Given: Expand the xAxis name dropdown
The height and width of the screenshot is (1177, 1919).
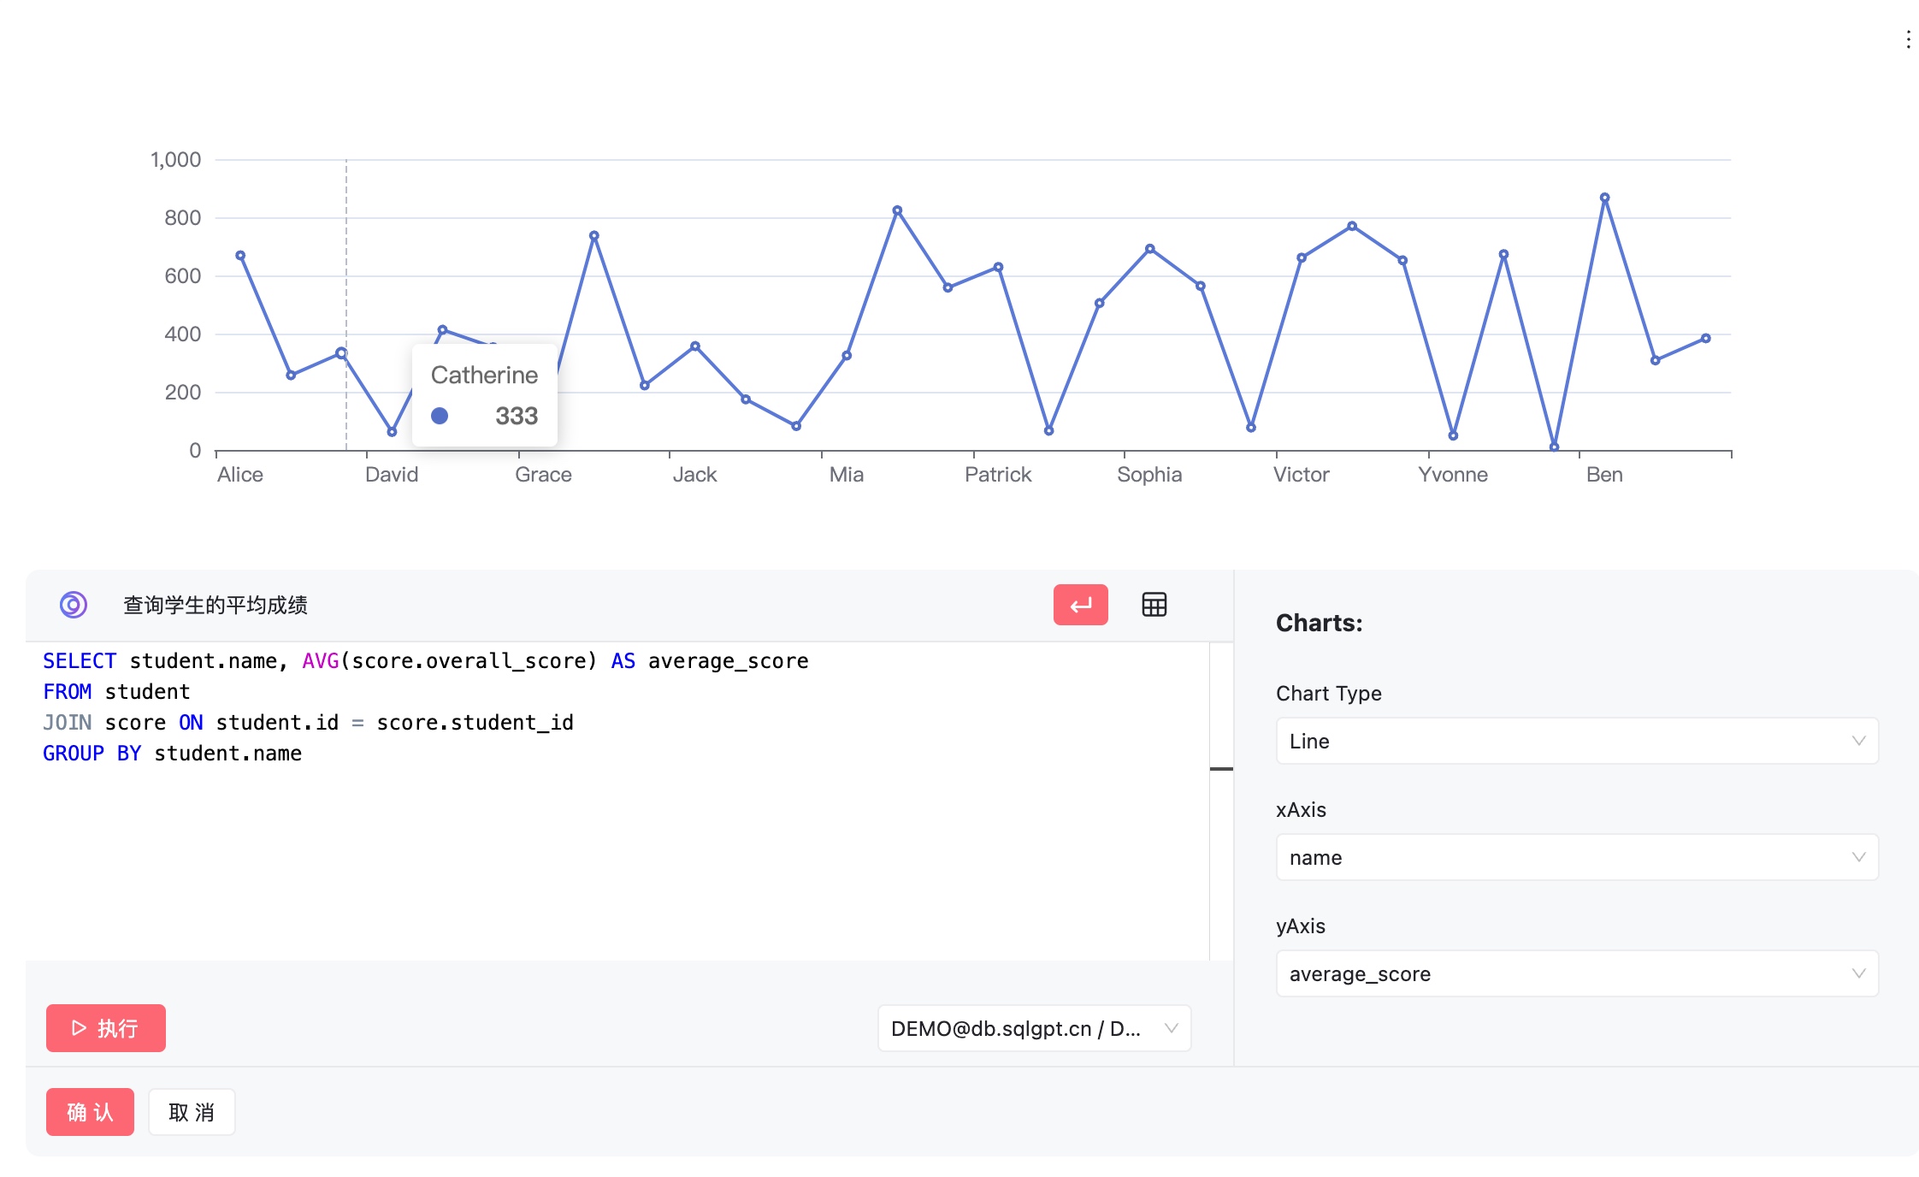Looking at the screenshot, I should point(1576,857).
